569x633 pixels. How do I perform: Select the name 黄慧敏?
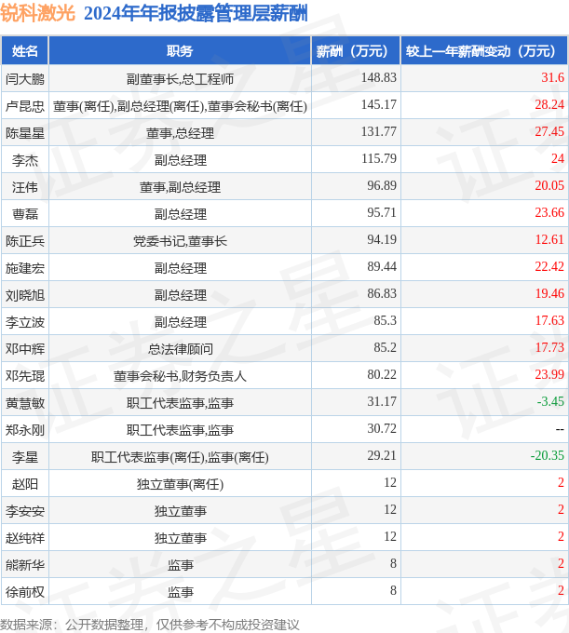24,403
